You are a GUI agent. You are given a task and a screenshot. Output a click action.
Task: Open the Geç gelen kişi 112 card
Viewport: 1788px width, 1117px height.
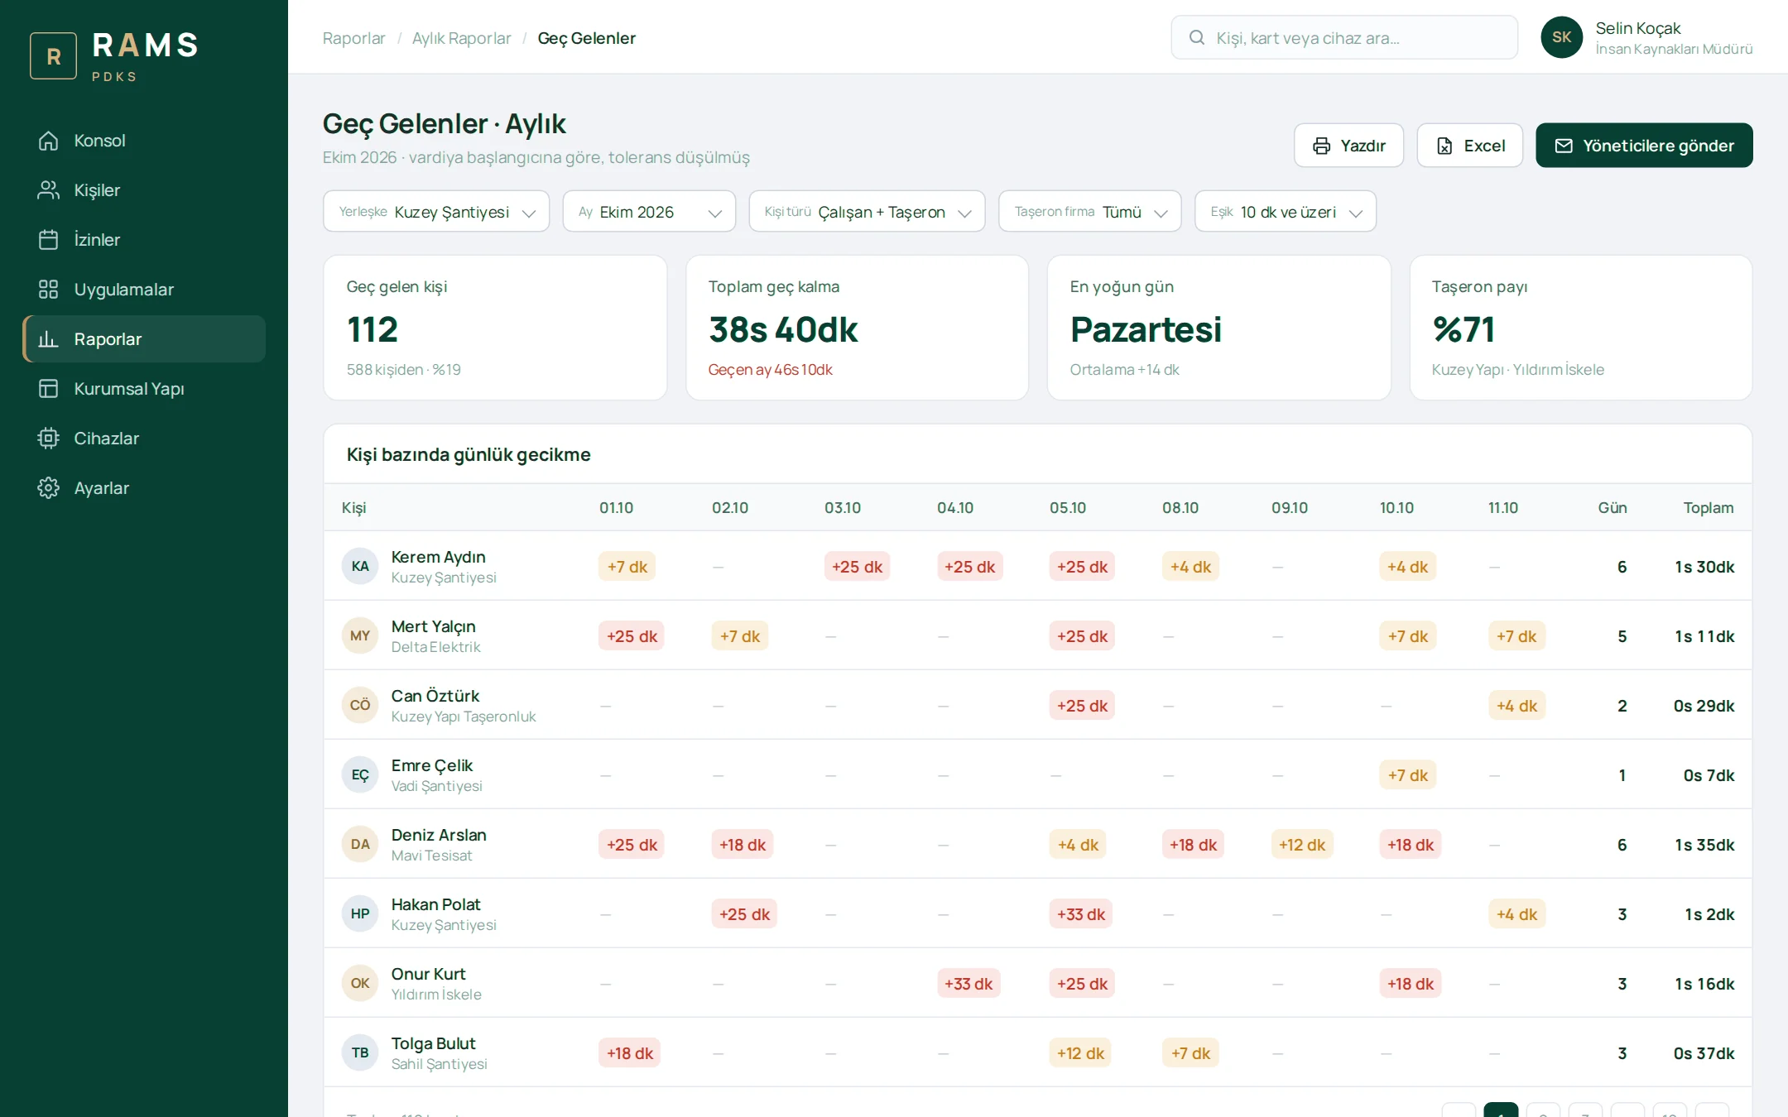click(x=495, y=328)
